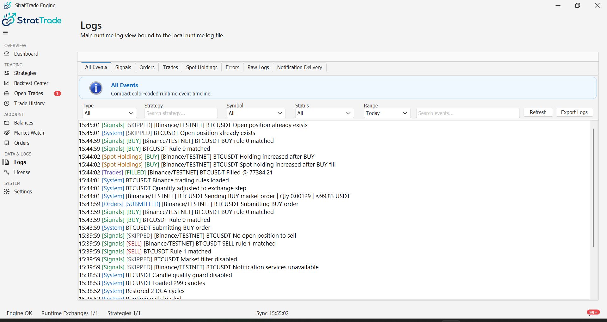Click the 99+ notification badge

click(593, 312)
